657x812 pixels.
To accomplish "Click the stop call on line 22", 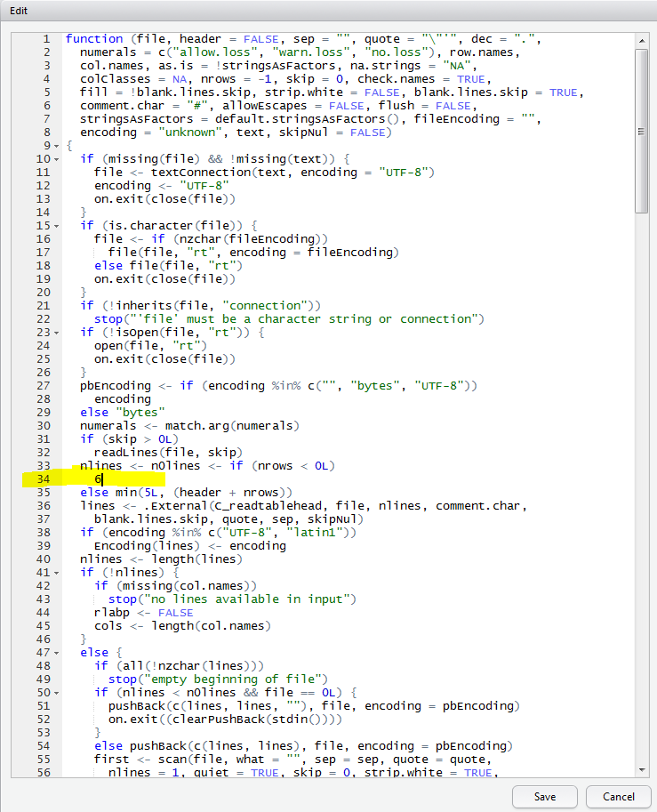I will coord(108,319).
